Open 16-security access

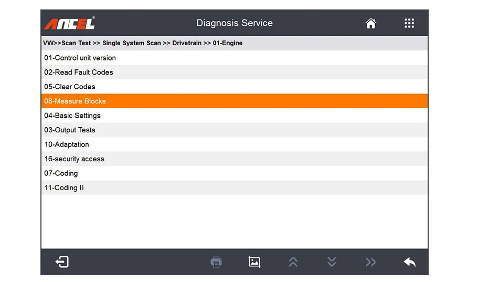coord(75,159)
